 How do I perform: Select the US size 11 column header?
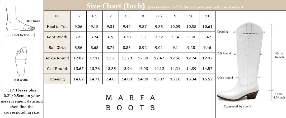click(207, 16)
